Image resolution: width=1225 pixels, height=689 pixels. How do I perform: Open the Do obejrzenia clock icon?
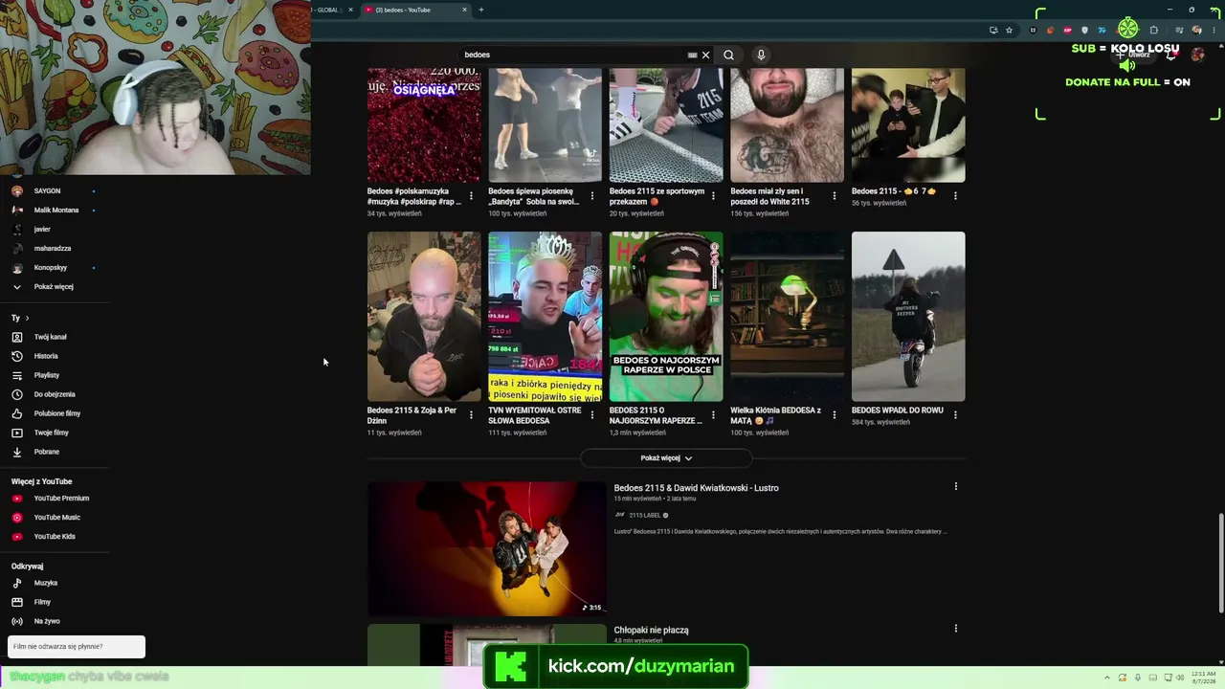pos(17,394)
